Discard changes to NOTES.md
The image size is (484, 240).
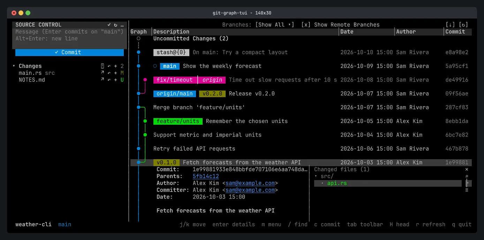(109, 80)
